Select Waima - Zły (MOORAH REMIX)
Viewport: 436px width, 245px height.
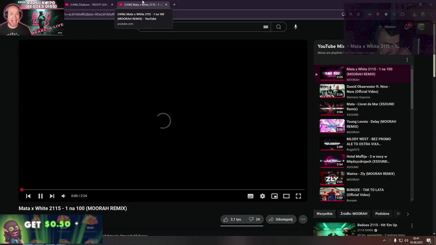363,178
